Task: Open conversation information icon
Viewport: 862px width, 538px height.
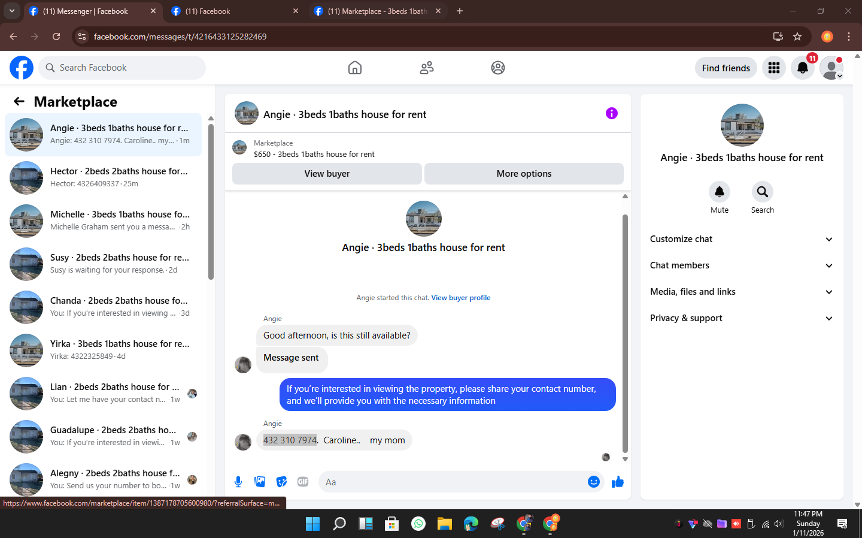Action: [x=612, y=113]
